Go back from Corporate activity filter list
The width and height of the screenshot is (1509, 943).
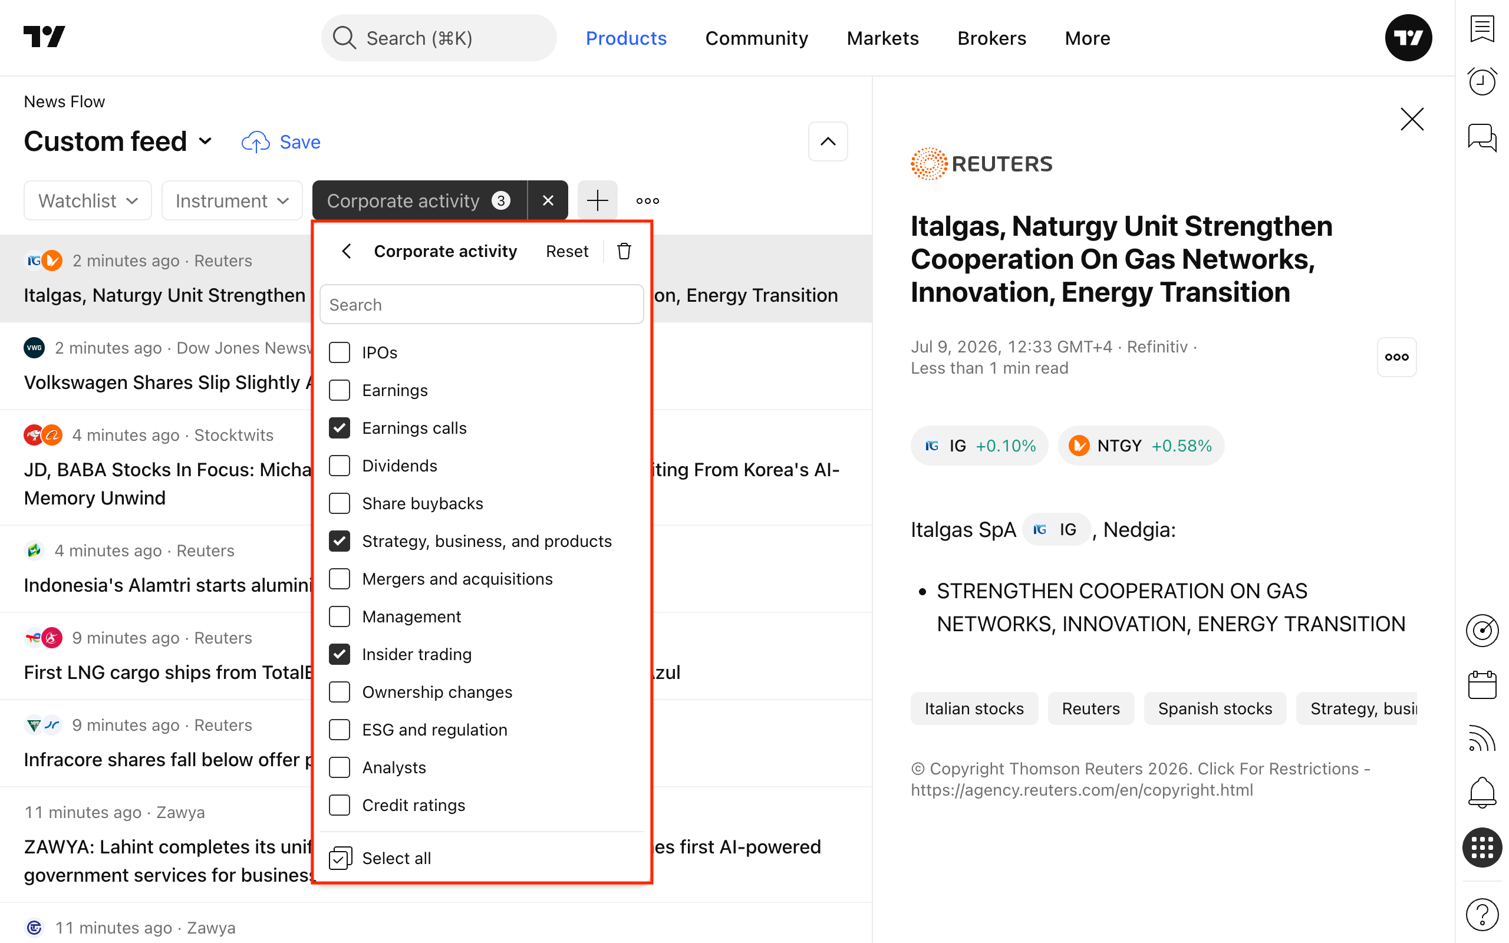click(347, 251)
